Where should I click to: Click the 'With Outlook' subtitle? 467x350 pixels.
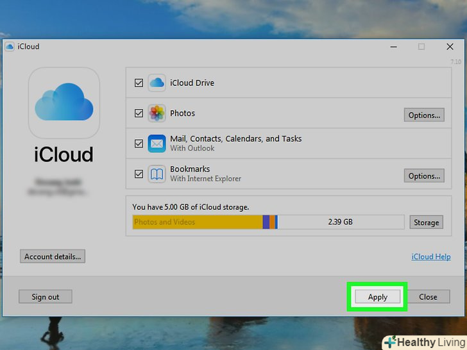(x=192, y=148)
